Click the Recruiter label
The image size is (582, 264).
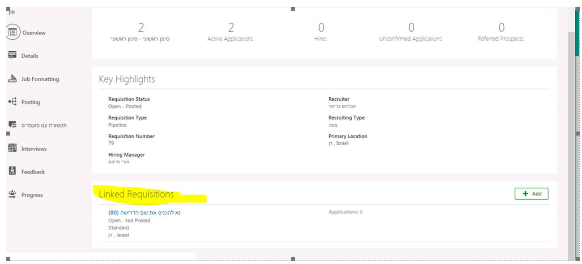coord(339,99)
